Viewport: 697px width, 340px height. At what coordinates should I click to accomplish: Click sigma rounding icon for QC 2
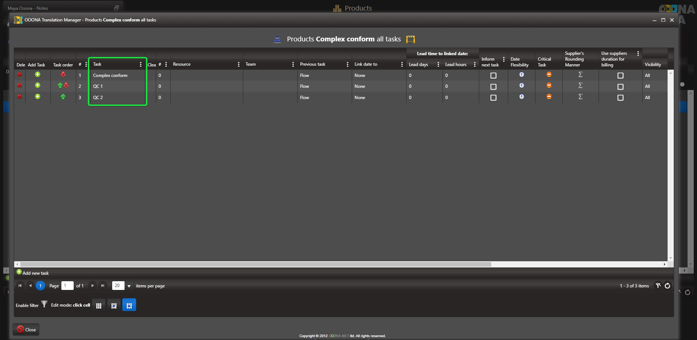coord(580,97)
